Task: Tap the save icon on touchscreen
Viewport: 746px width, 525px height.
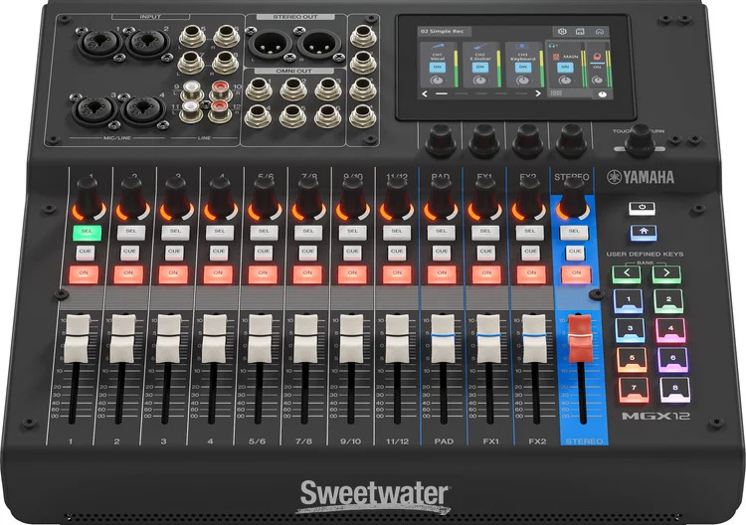Action: pos(580,32)
